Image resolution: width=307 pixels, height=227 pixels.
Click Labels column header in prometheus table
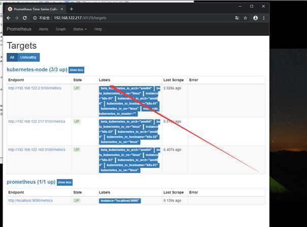pos(105,192)
